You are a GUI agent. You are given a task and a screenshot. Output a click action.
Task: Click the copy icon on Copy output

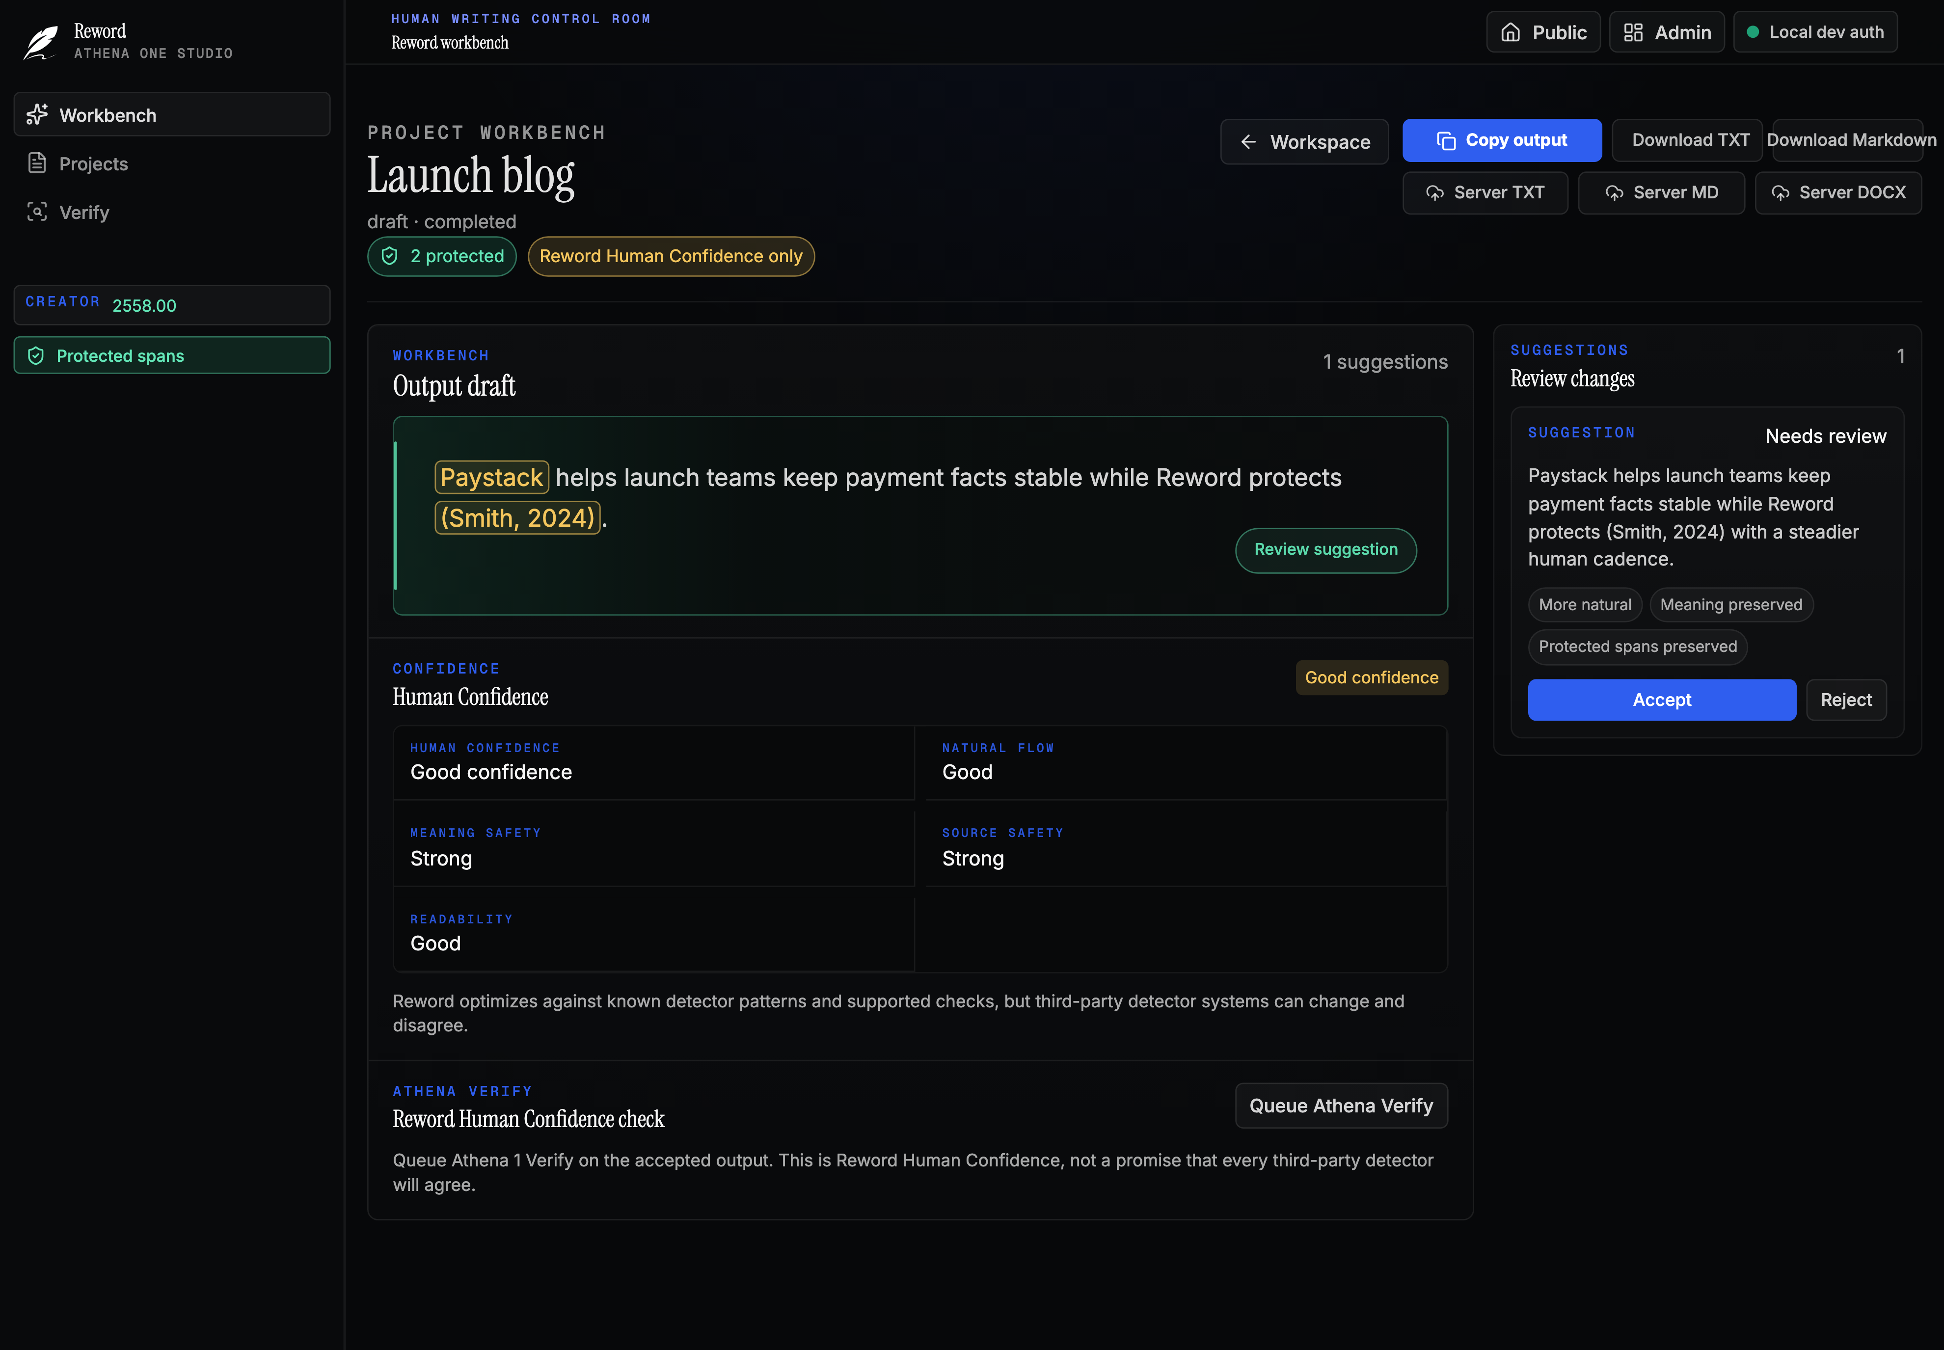(x=1446, y=140)
